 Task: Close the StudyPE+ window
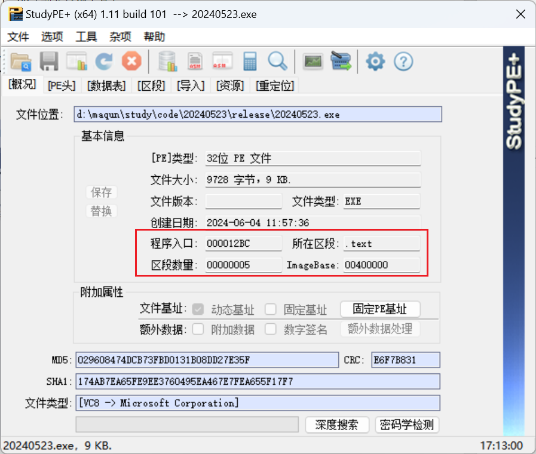520,14
